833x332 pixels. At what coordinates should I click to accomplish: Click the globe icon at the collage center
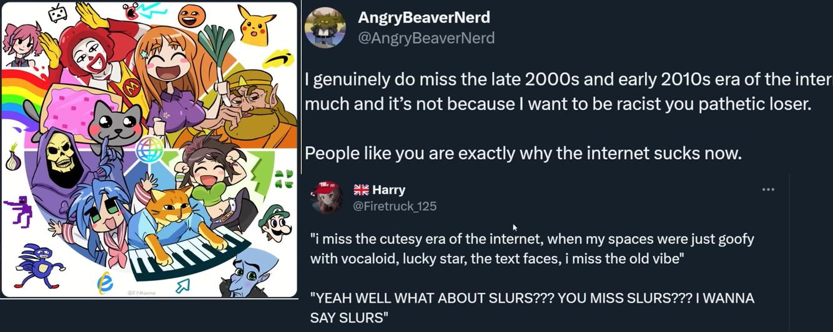click(150, 149)
